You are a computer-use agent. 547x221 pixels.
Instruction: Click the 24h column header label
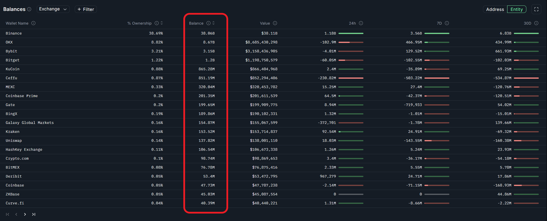click(353, 23)
